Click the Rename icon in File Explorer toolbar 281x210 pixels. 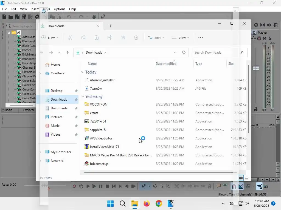(110, 38)
